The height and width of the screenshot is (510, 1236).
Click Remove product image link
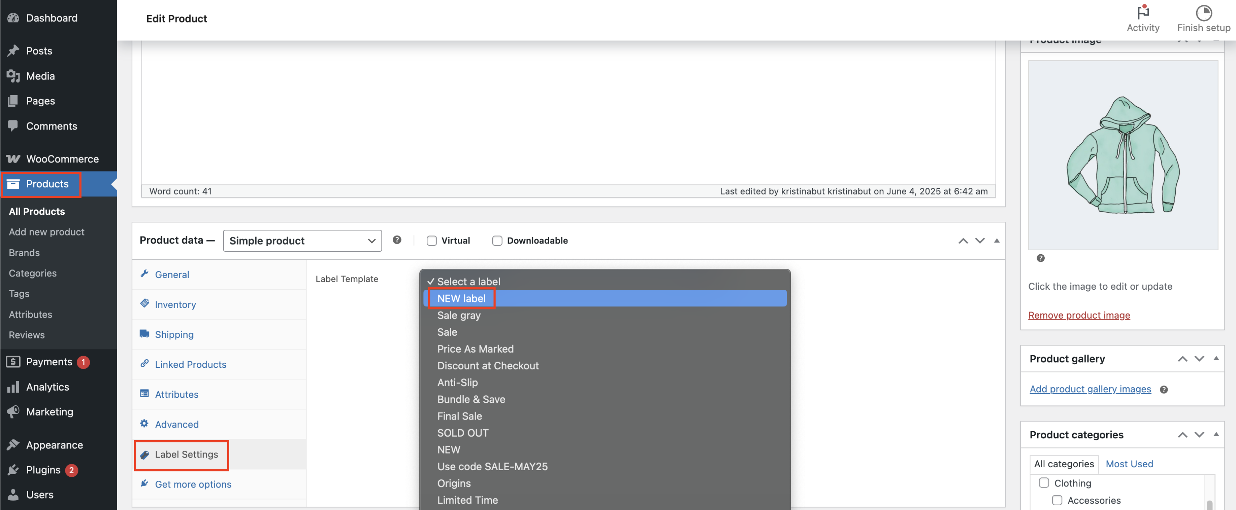[x=1079, y=315]
